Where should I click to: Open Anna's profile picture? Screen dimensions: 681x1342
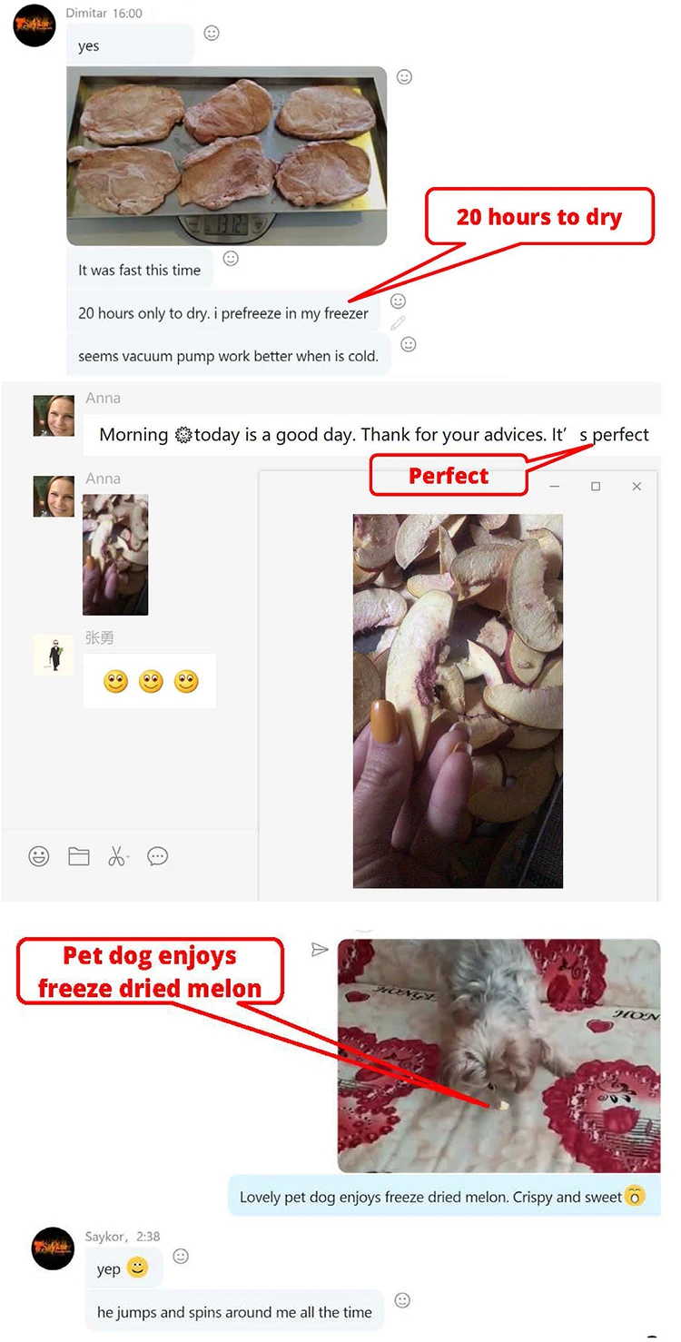(54, 416)
